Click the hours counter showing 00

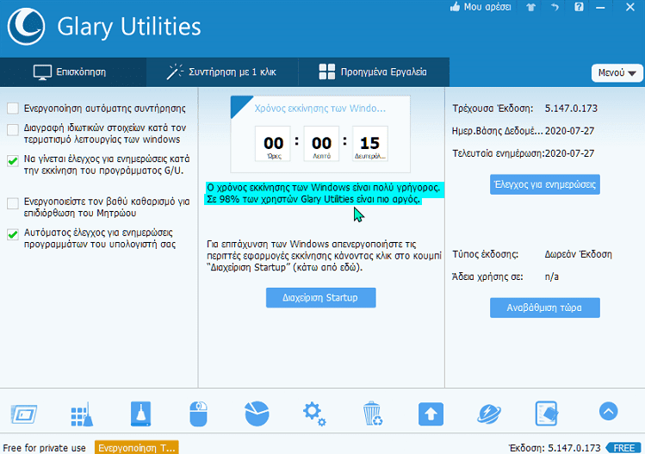pos(273,144)
